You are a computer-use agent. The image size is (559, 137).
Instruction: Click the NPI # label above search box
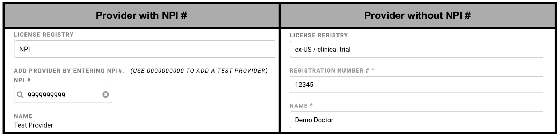point(22,80)
